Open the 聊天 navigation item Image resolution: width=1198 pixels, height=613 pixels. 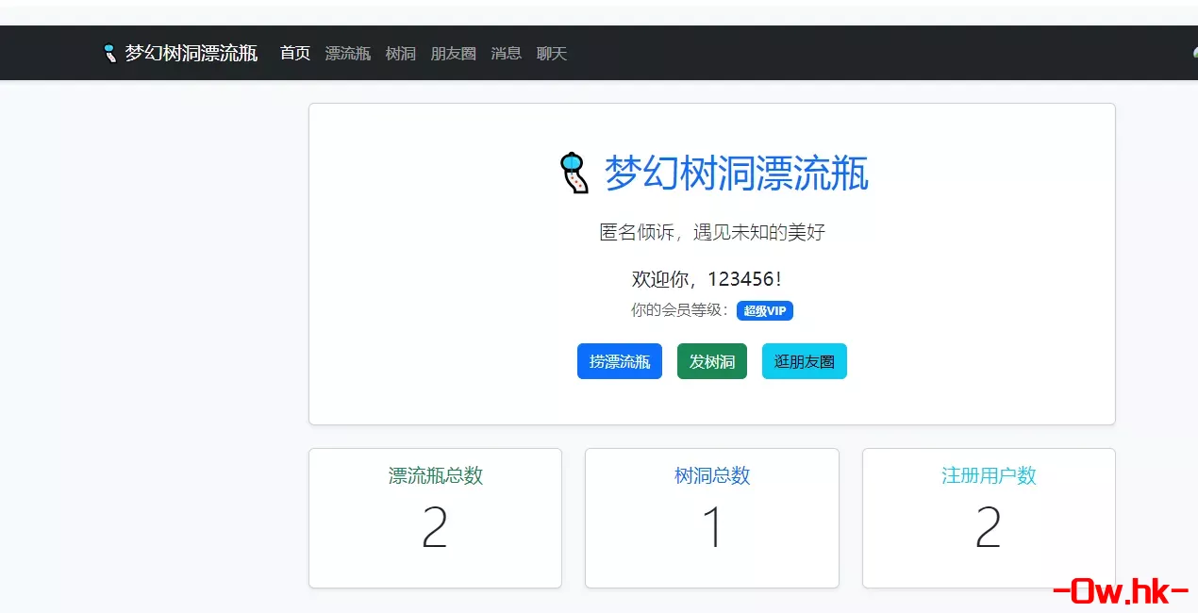pos(552,53)
